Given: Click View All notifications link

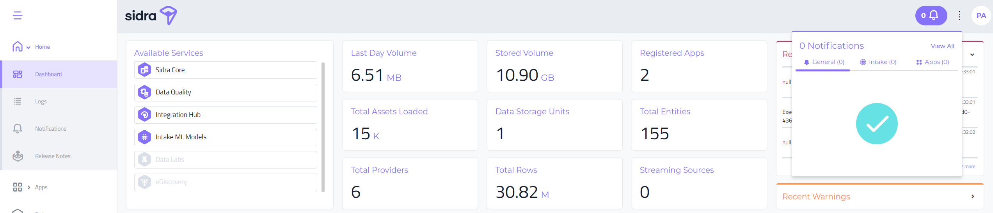Looking at the screenshot, I should [x=942, y=46].
